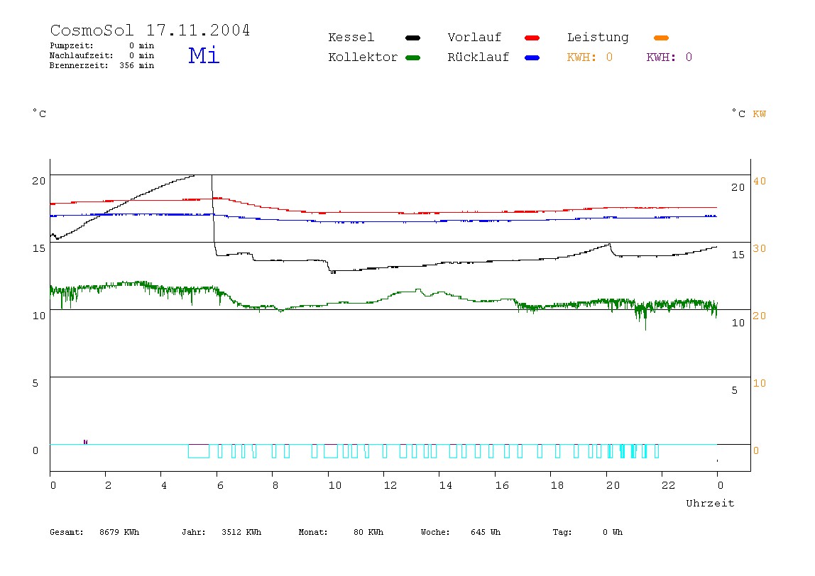Click hour "18" on the time axis
Screen dimensions: 815x576
pyautogui.click(x=557, y=485)
